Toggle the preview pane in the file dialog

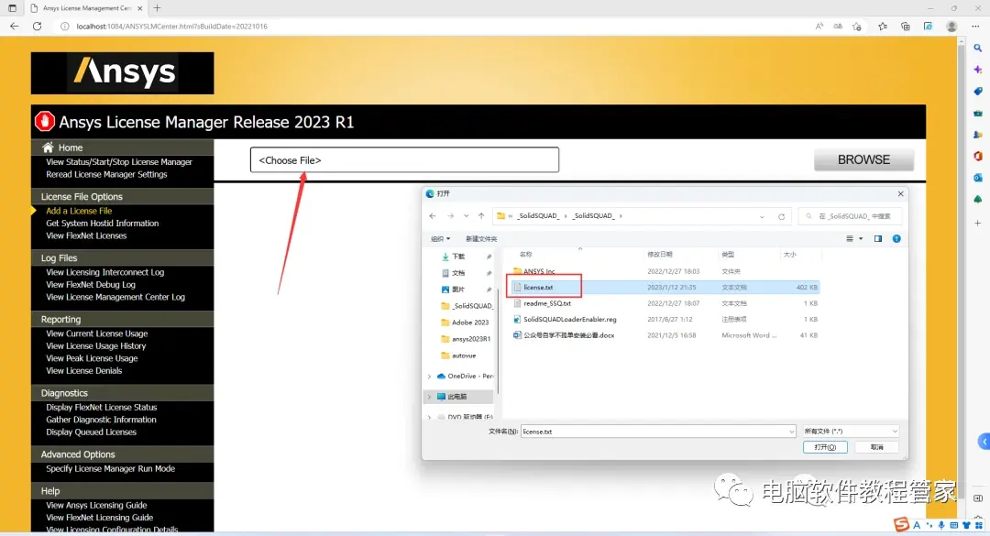[x=878, y=238]
